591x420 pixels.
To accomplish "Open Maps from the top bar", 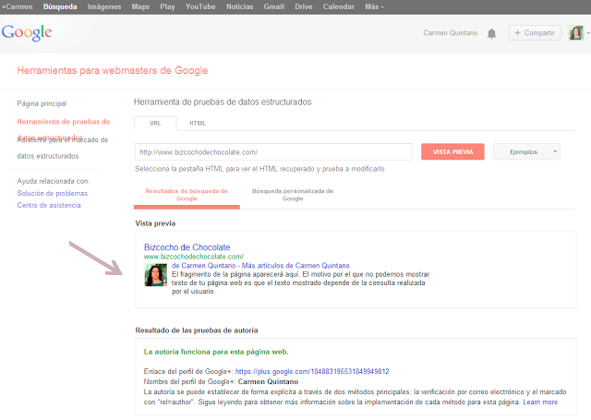I will (140, 6).
